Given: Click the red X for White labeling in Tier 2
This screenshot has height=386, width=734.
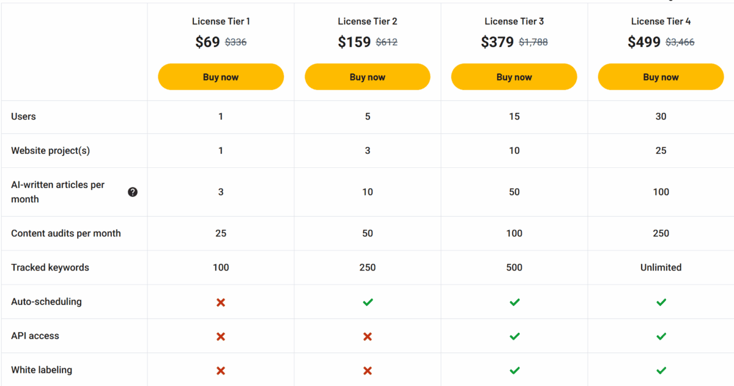Looking at the screenshot, I should [x=368, y=370].
